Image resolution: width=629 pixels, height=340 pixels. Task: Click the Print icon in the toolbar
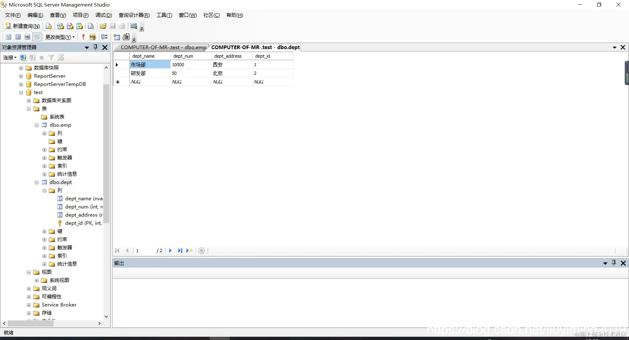[122, 26]
